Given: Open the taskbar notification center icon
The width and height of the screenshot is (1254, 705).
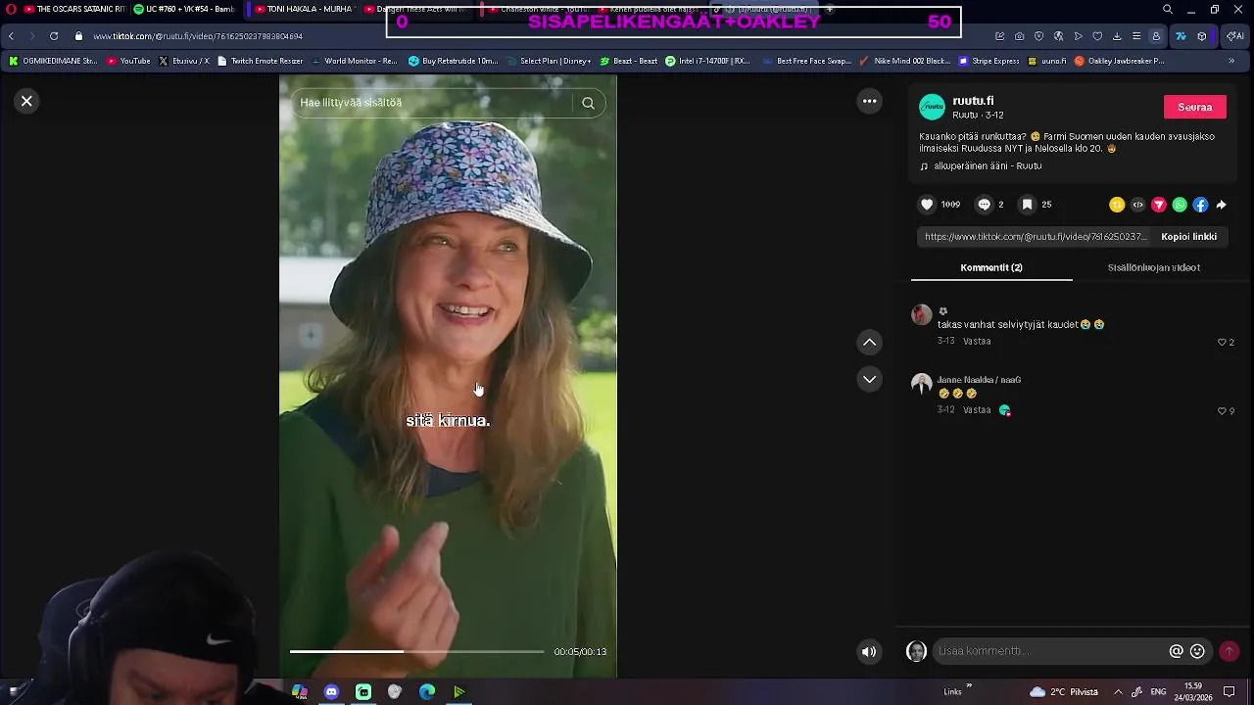Looking at the screenshot, I should coord(1229,691).
